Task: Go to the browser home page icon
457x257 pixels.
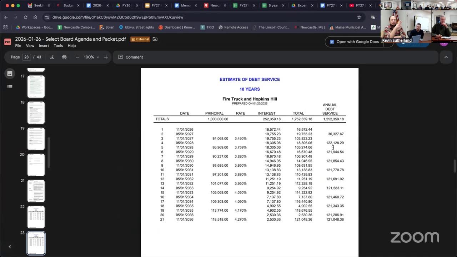Action: click(35, 17)
